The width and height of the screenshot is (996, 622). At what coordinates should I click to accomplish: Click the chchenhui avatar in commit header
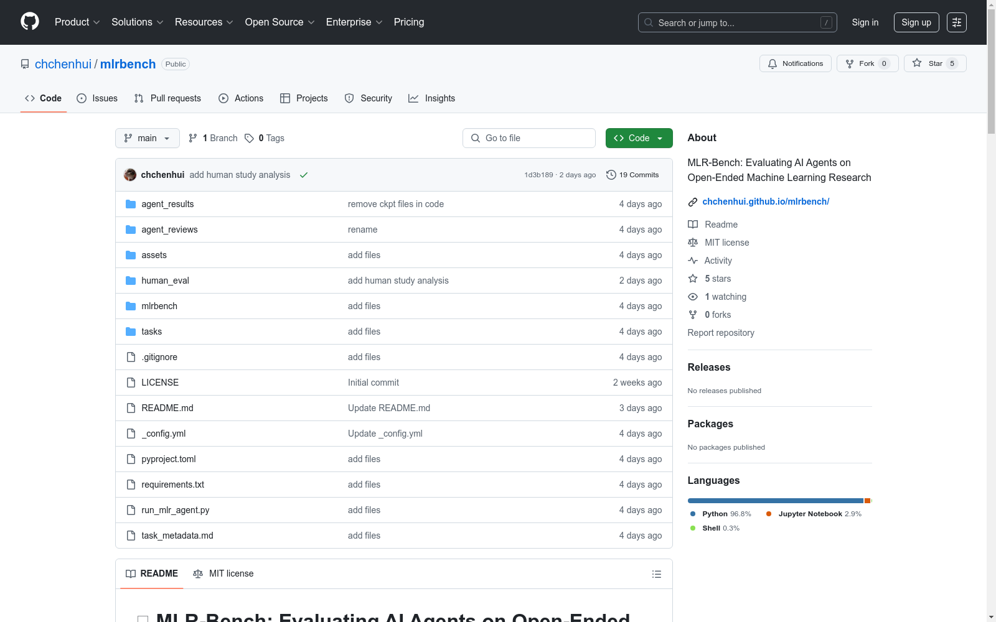click(x=130, y=175)
